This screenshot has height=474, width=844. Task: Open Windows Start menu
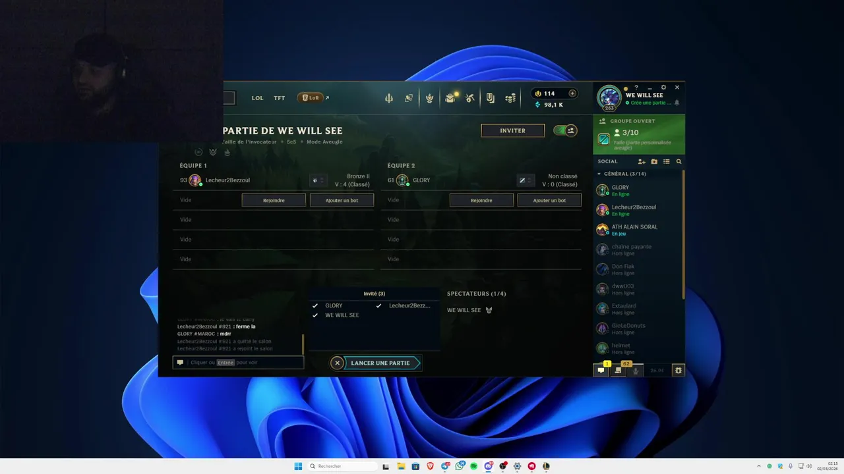pyautogui.click(x=298, y=466)
